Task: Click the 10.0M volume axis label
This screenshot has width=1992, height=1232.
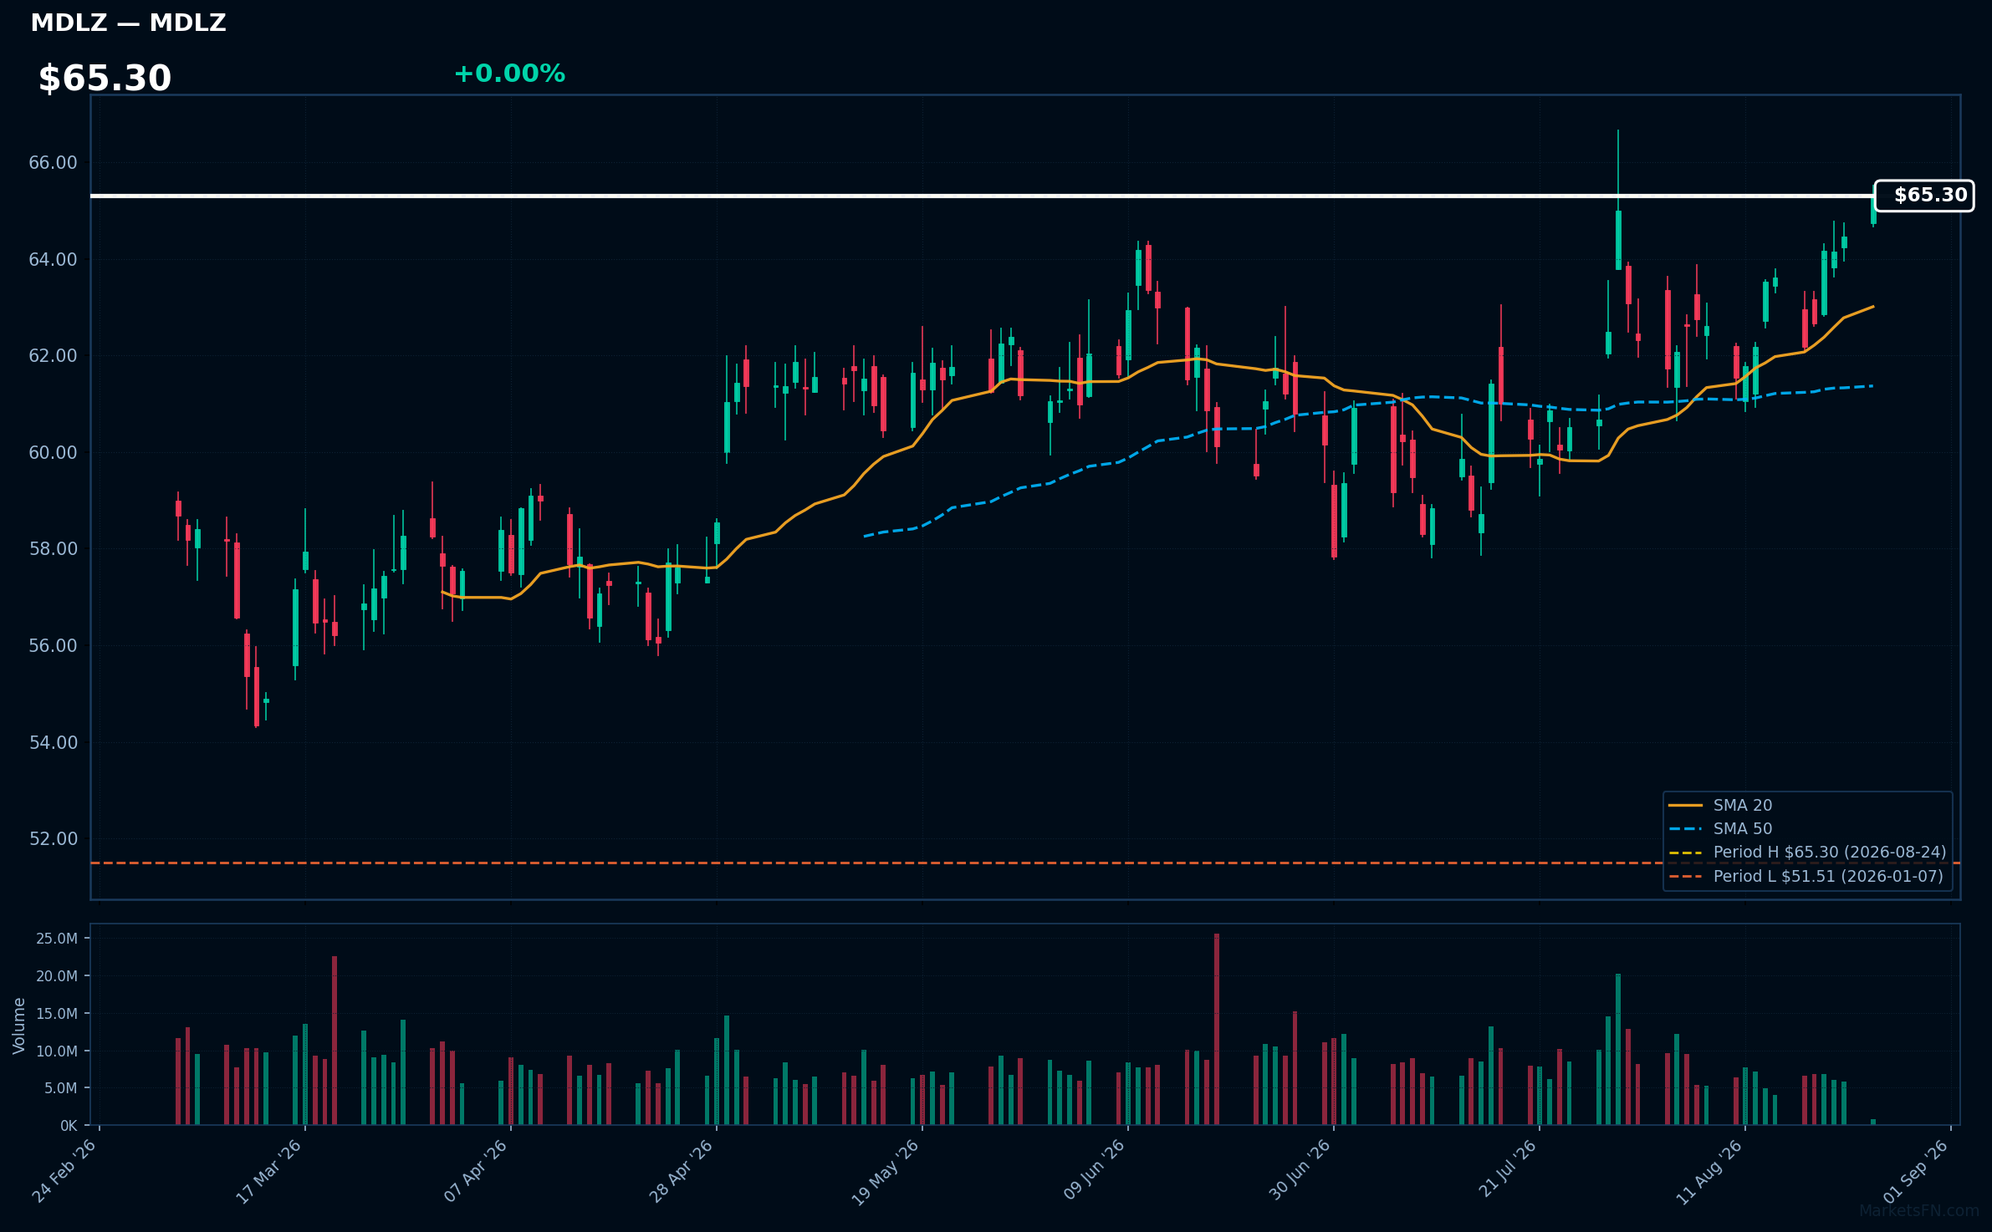Action: [x=57, y=1051]
